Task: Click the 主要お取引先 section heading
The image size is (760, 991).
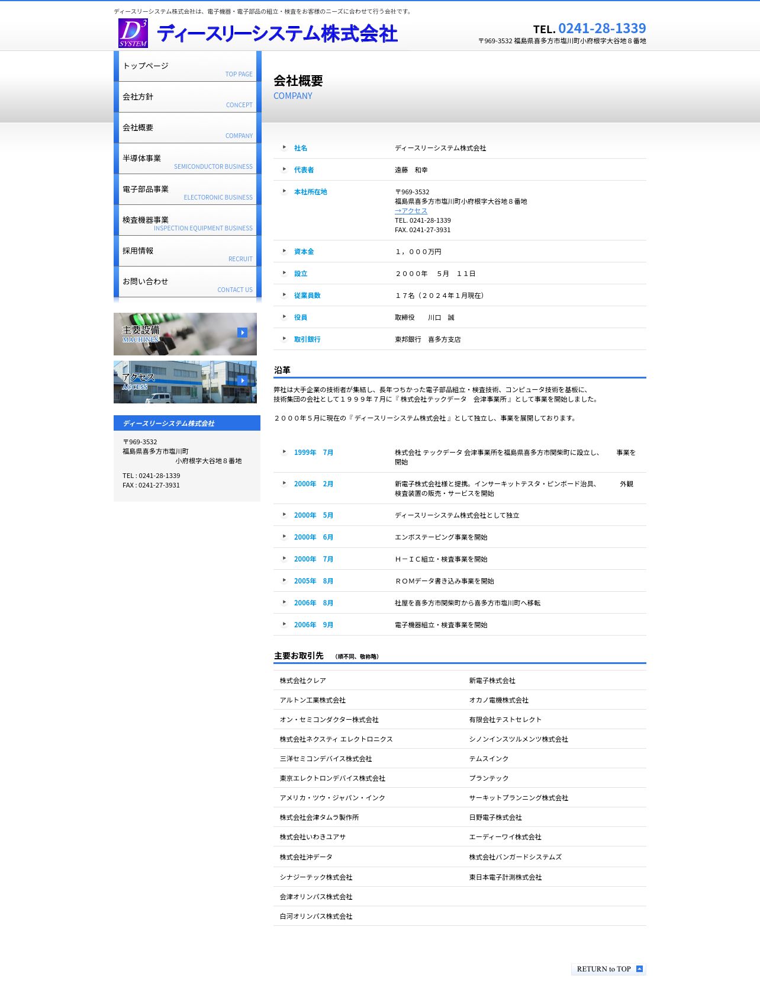Action: tap(299, 656)
